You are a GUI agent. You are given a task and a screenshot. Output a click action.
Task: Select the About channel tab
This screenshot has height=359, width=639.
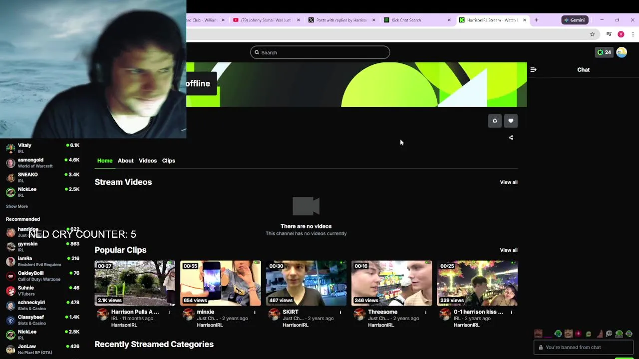coord(125,161)
